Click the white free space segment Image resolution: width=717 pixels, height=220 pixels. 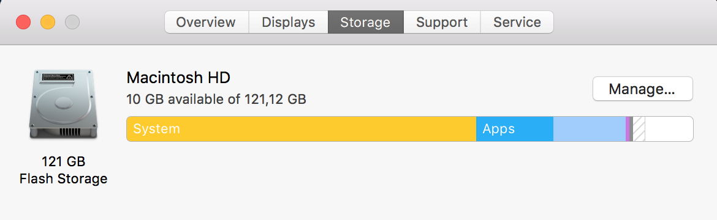[x=669, y=129]
